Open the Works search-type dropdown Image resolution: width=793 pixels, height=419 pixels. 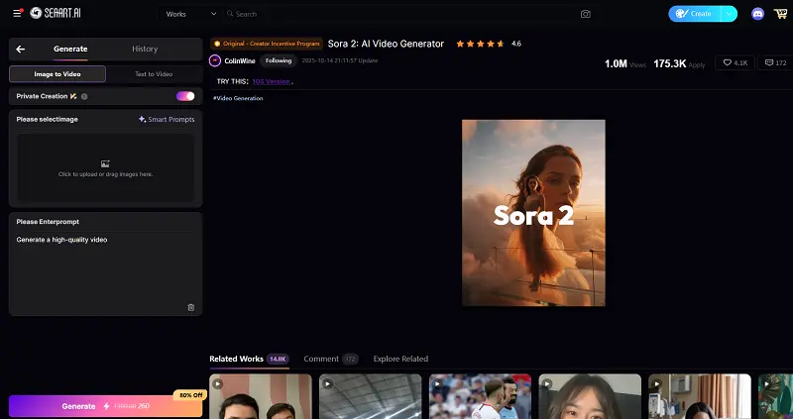pos(190,14)
